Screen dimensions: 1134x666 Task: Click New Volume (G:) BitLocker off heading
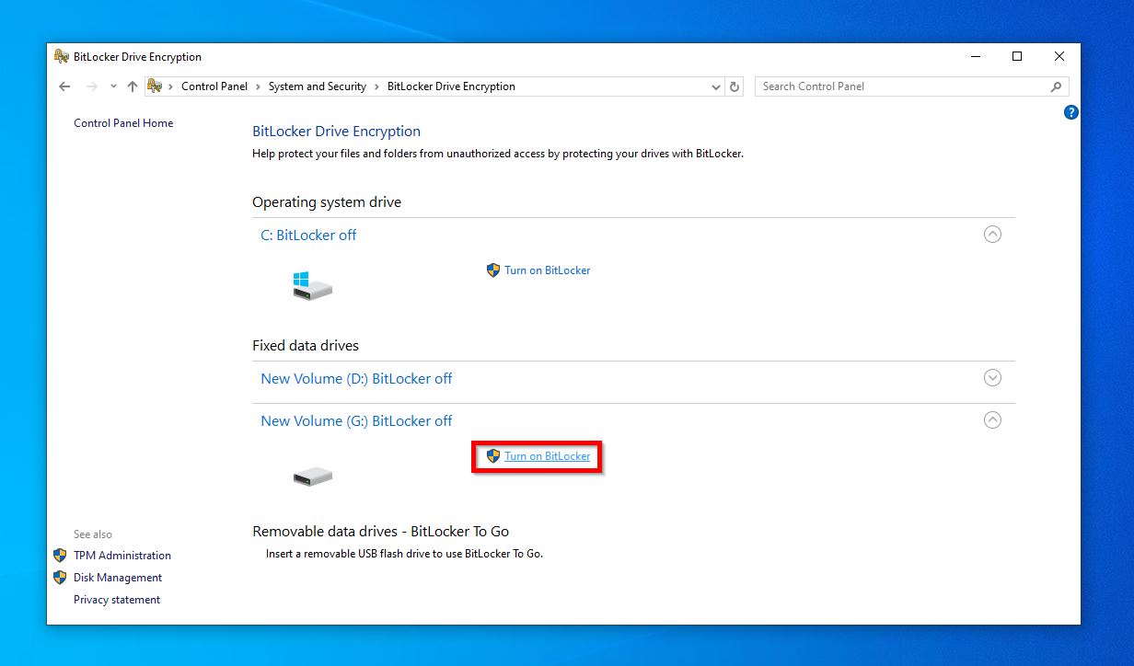tap(356, 421)
